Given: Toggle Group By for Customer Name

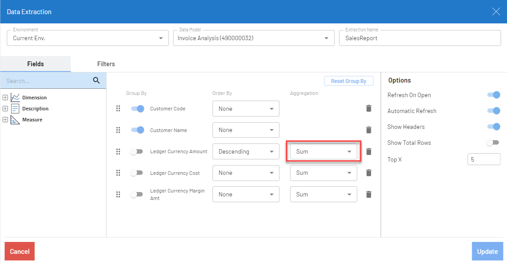Looking at the screenshot, I should point(138,130).
